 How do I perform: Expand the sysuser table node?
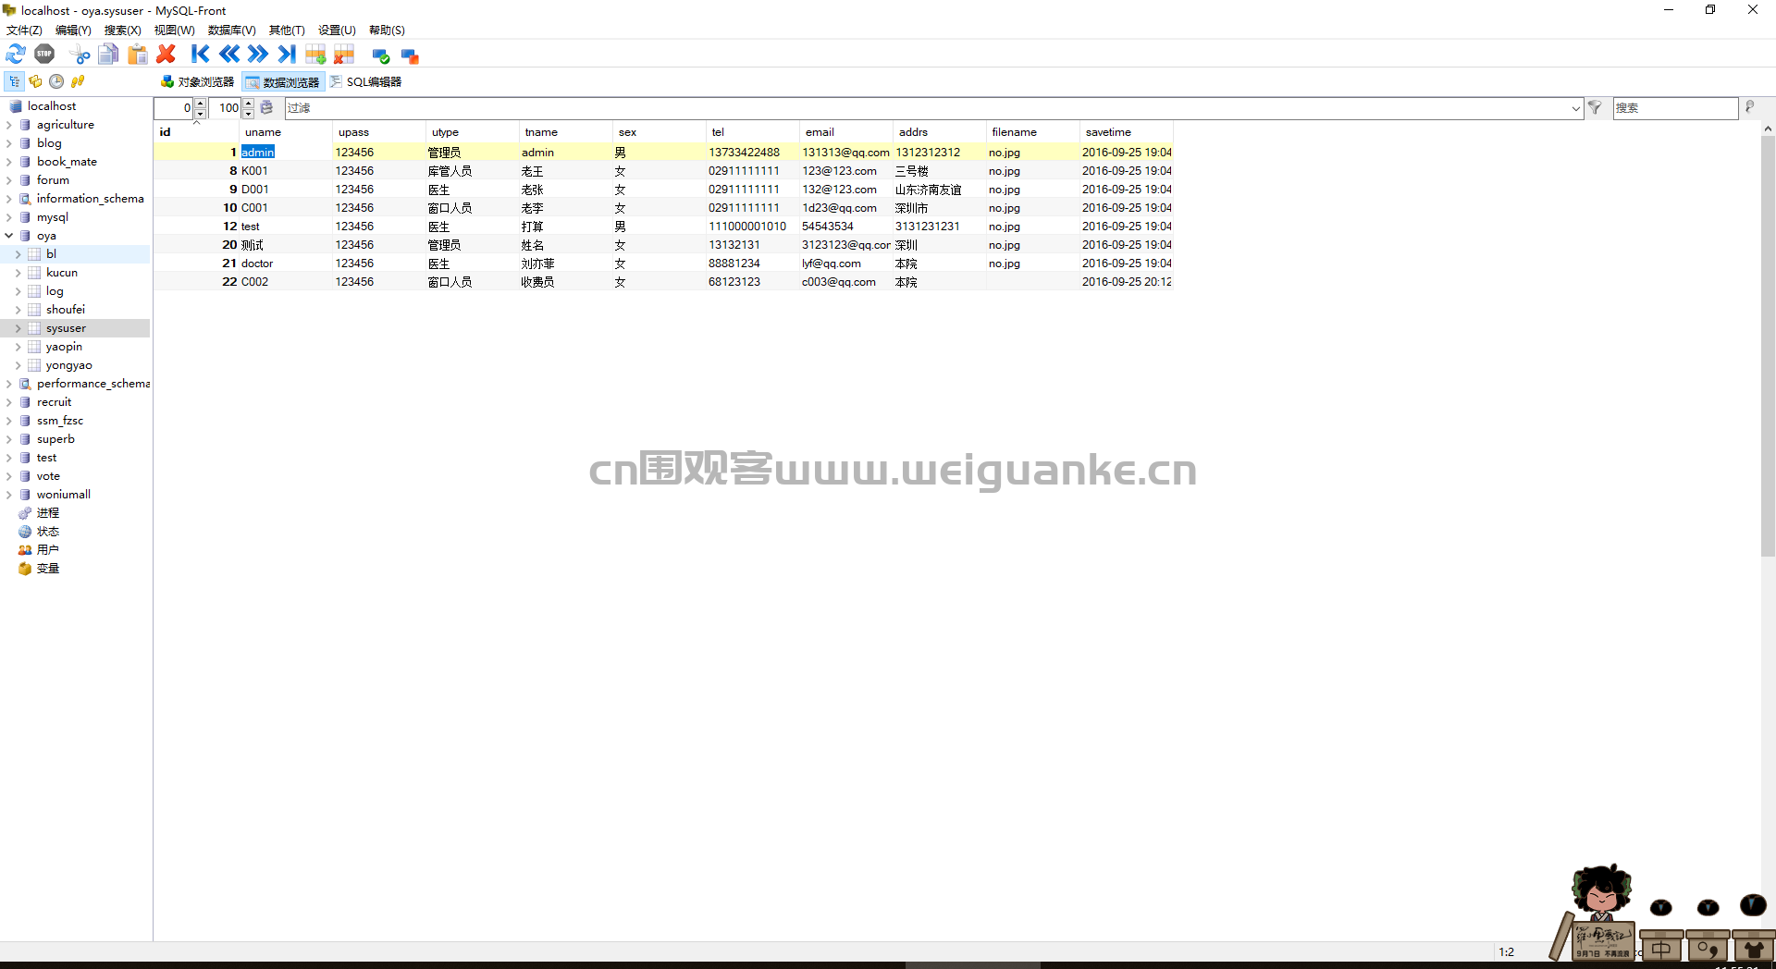(x=18, y=328)
